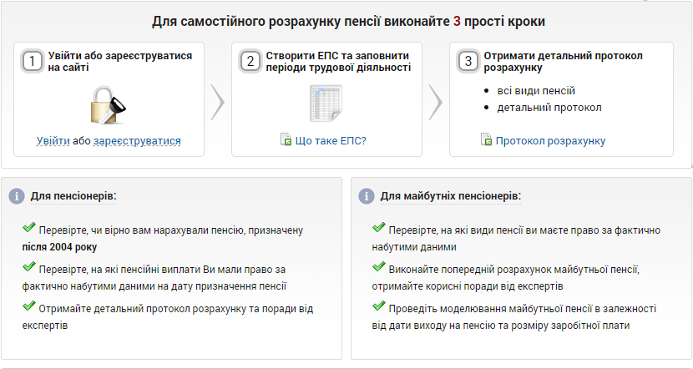Image resolution: width=693 pixels, height=369 pixels.
Task: Click the step 2 number badge
Action: (x=250, y=62)
